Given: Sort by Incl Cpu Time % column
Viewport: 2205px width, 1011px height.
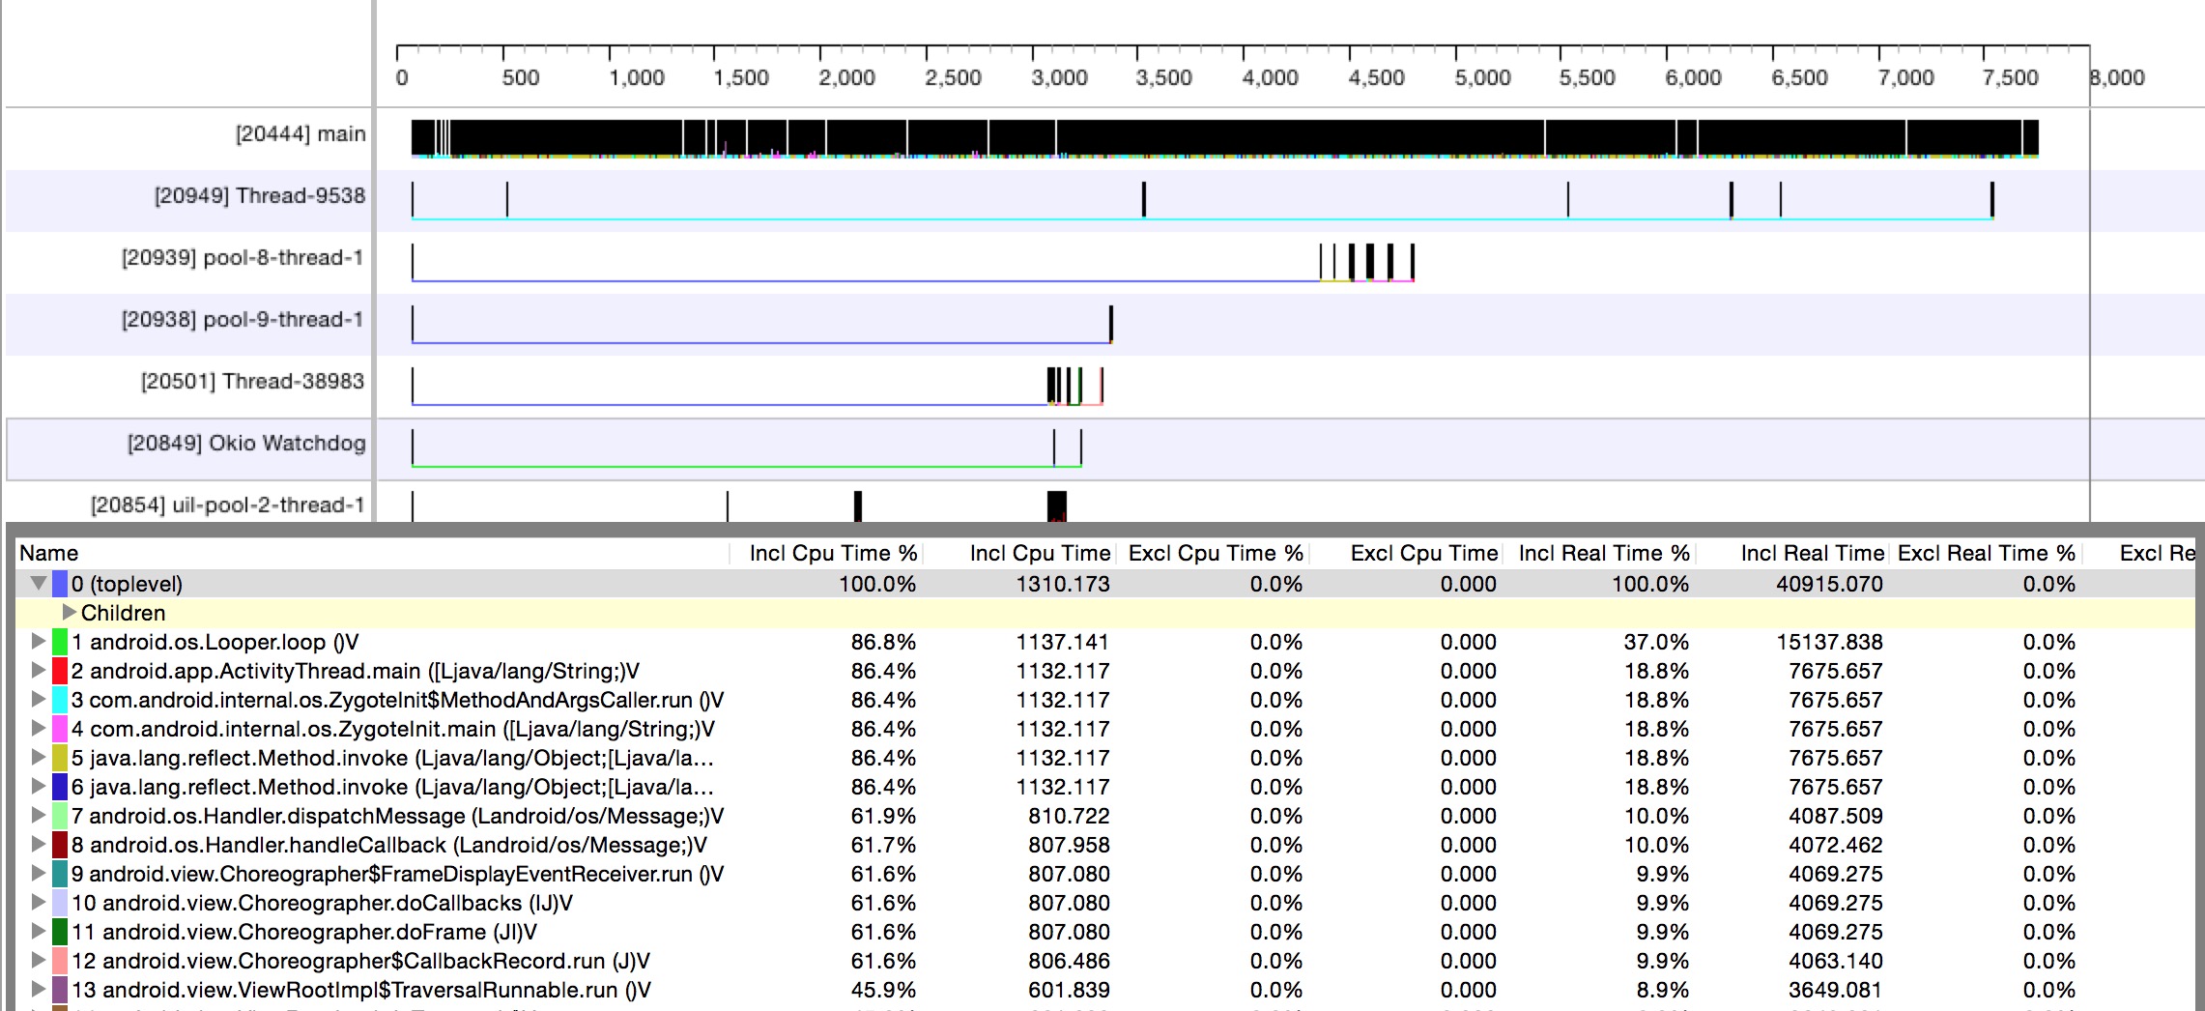Looking at the screenshot, I should pos(826,553).
